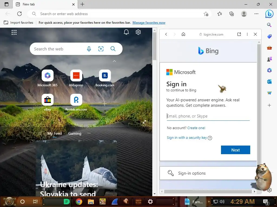Search by image with visual search icon

pyautogui.click(x=101, y=49)
